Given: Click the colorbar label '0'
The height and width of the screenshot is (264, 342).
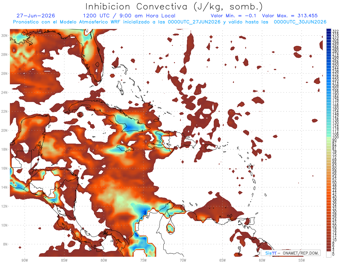Looking at the screenshot, I should [333, 254].
